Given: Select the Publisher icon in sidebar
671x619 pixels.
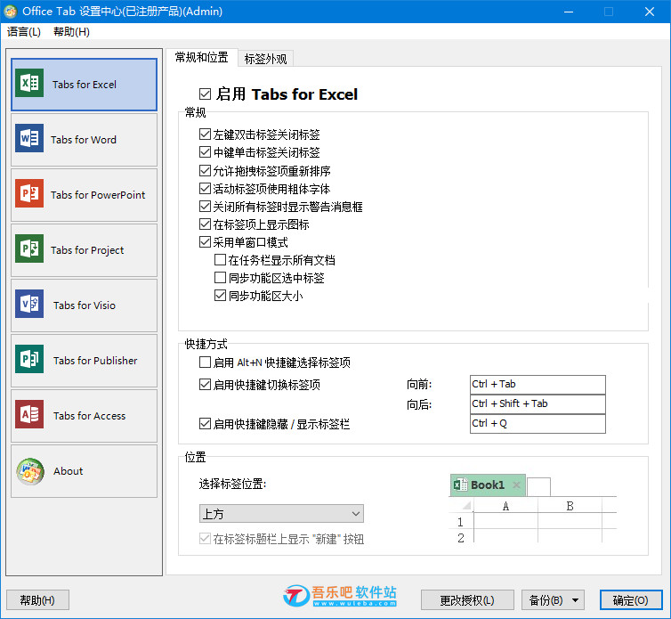Looking at the screenshot, I should coord(29,360).
